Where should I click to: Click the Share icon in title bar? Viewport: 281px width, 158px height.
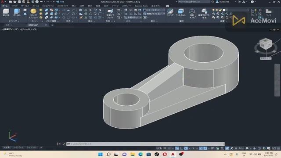tap(58, 2)
